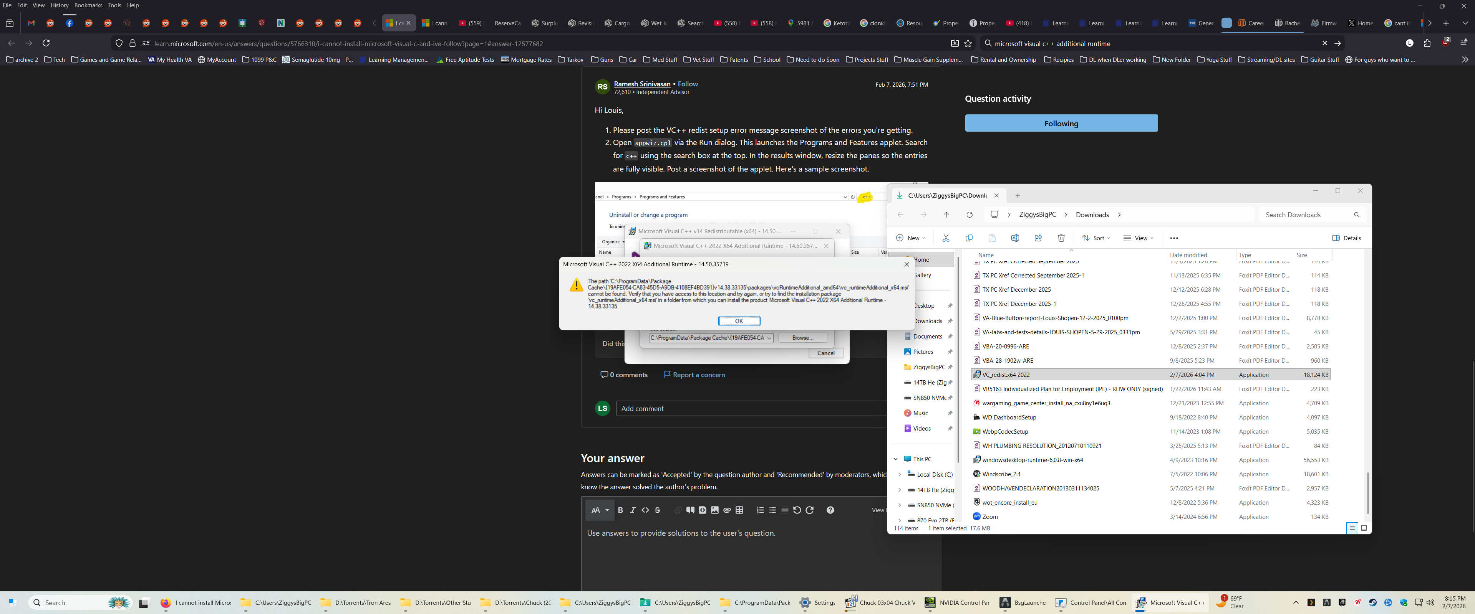Switch to details view using status bar toggle
The image size is (1475, 614).
(1352, 528)
